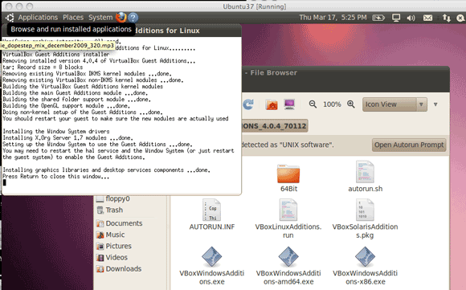Click the Computer icon in File Browser toolbar
The image size is (466, 290).
point(289,104)
